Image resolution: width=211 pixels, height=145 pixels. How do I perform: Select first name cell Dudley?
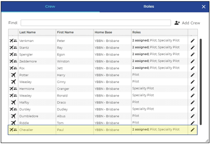coord(75,109)
